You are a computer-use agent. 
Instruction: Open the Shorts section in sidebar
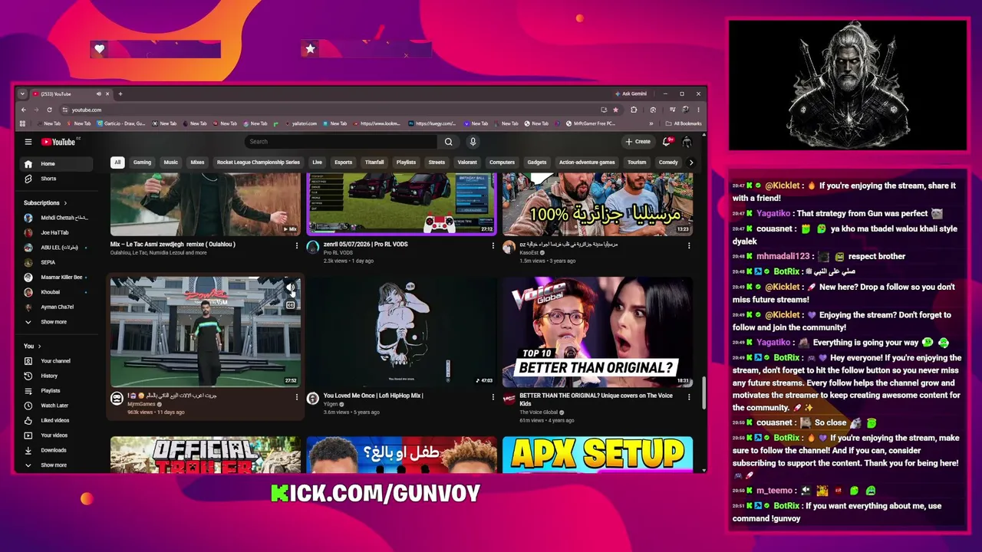[56, 179]
